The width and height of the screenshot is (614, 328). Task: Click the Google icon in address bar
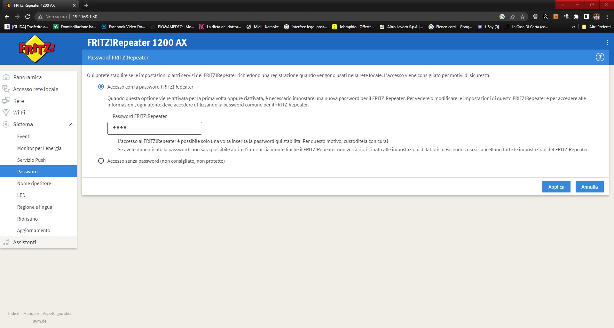click(502, 17)
